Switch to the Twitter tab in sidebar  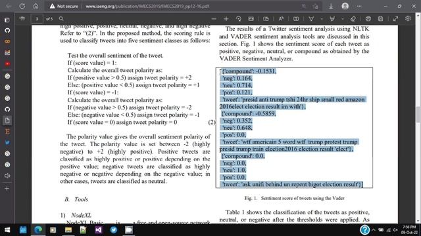tap(7, 142)
